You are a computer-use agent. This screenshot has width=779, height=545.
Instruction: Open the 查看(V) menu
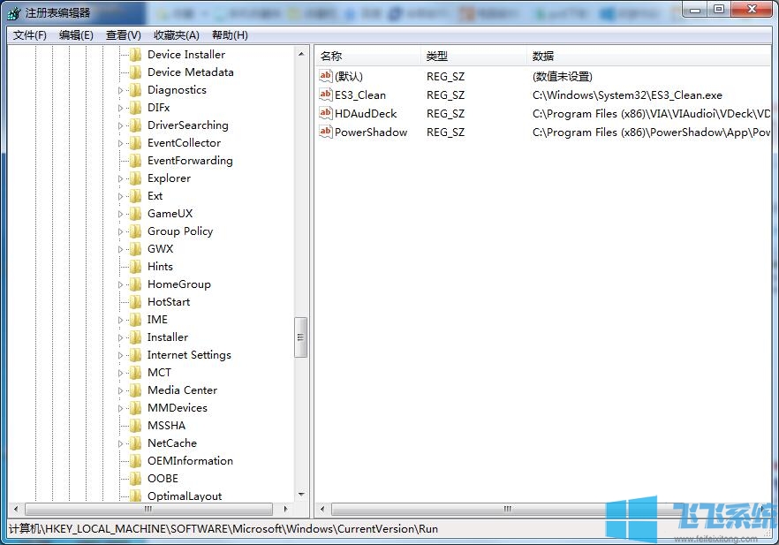[123, 34]
